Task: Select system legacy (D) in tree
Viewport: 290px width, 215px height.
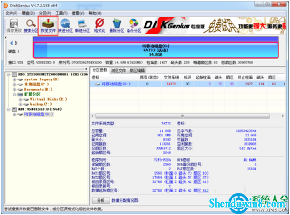Action: click(41, 79)
